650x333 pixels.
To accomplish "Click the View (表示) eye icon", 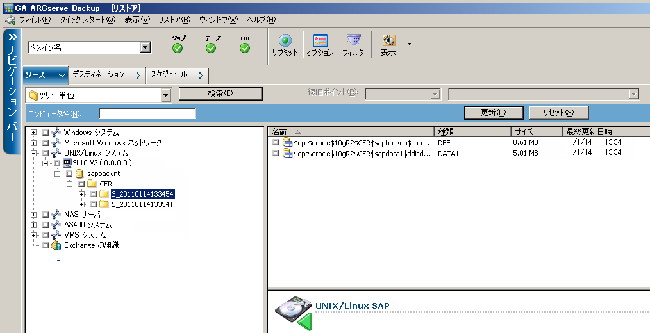I will [x=388, y=40].
